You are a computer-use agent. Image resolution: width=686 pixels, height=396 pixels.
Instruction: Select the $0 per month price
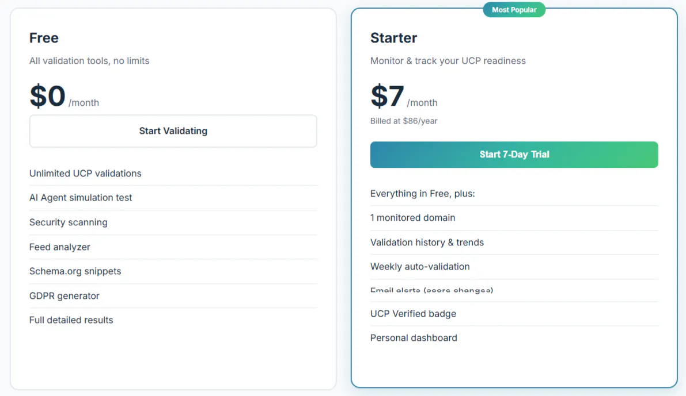65,96
